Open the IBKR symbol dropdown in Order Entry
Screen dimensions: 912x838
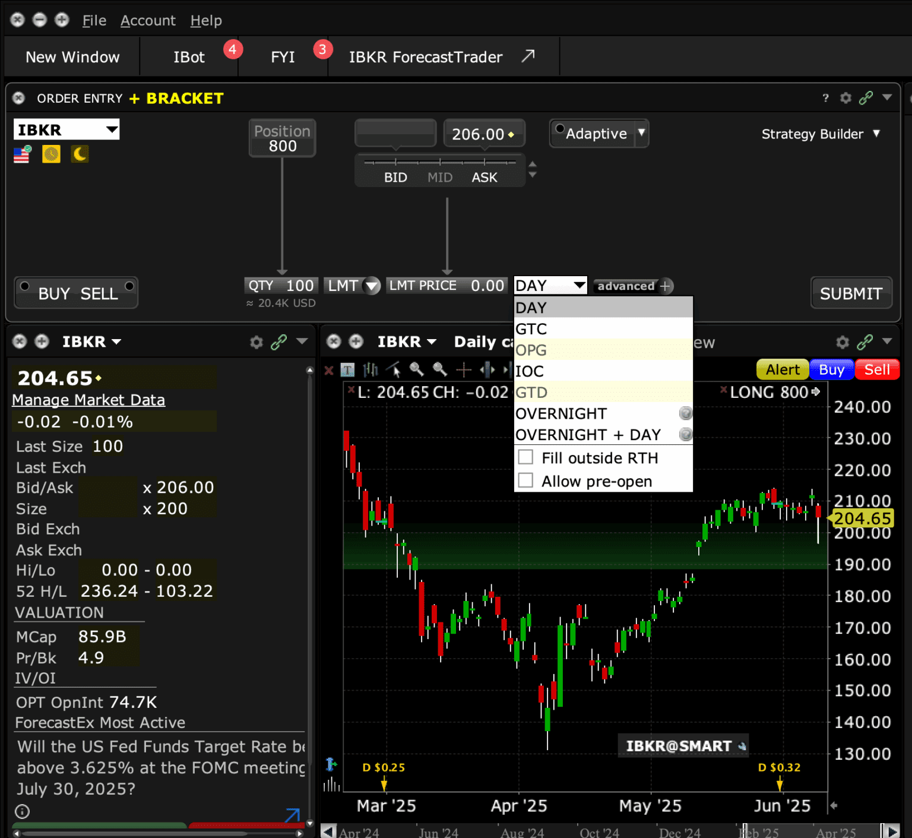tap(112, 129)
